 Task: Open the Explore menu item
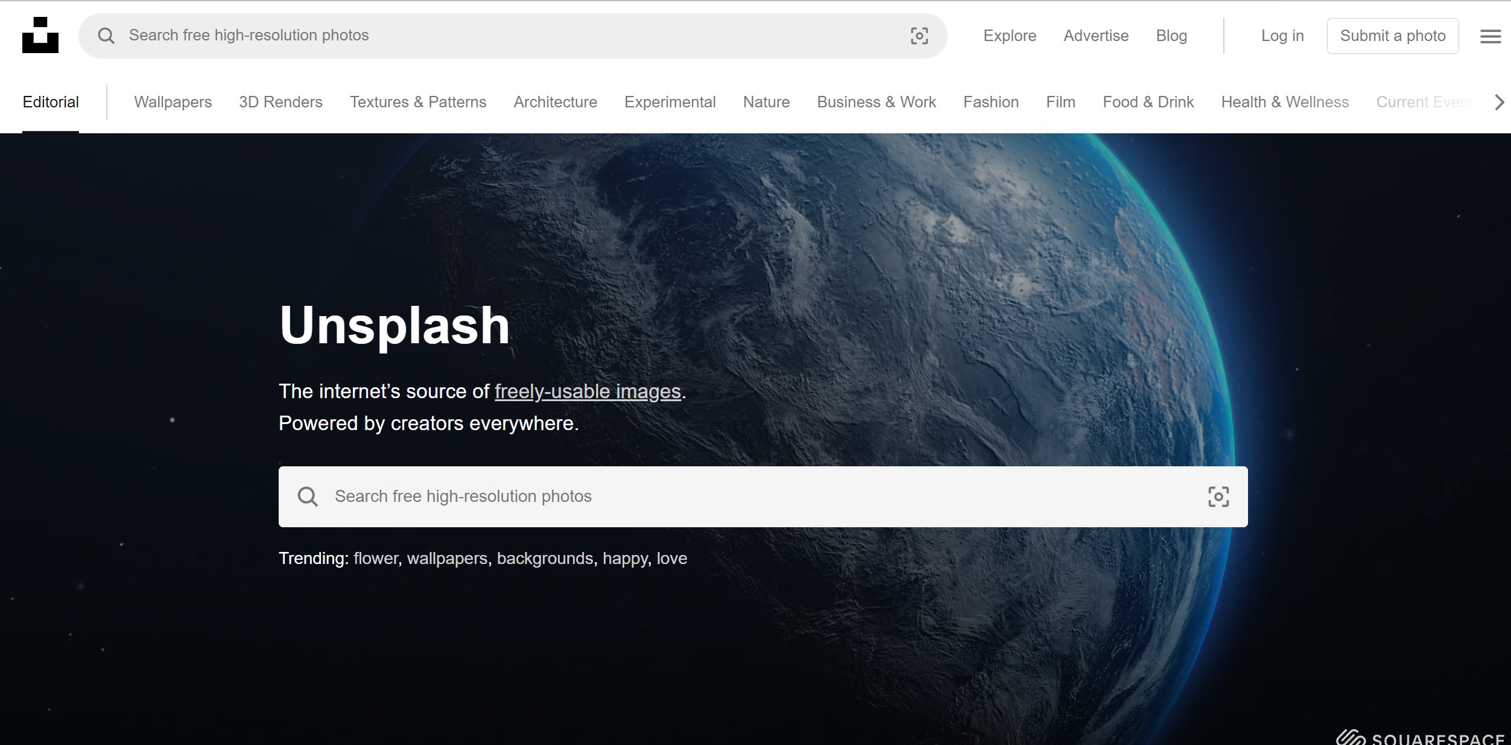(x=1010, y=36)
